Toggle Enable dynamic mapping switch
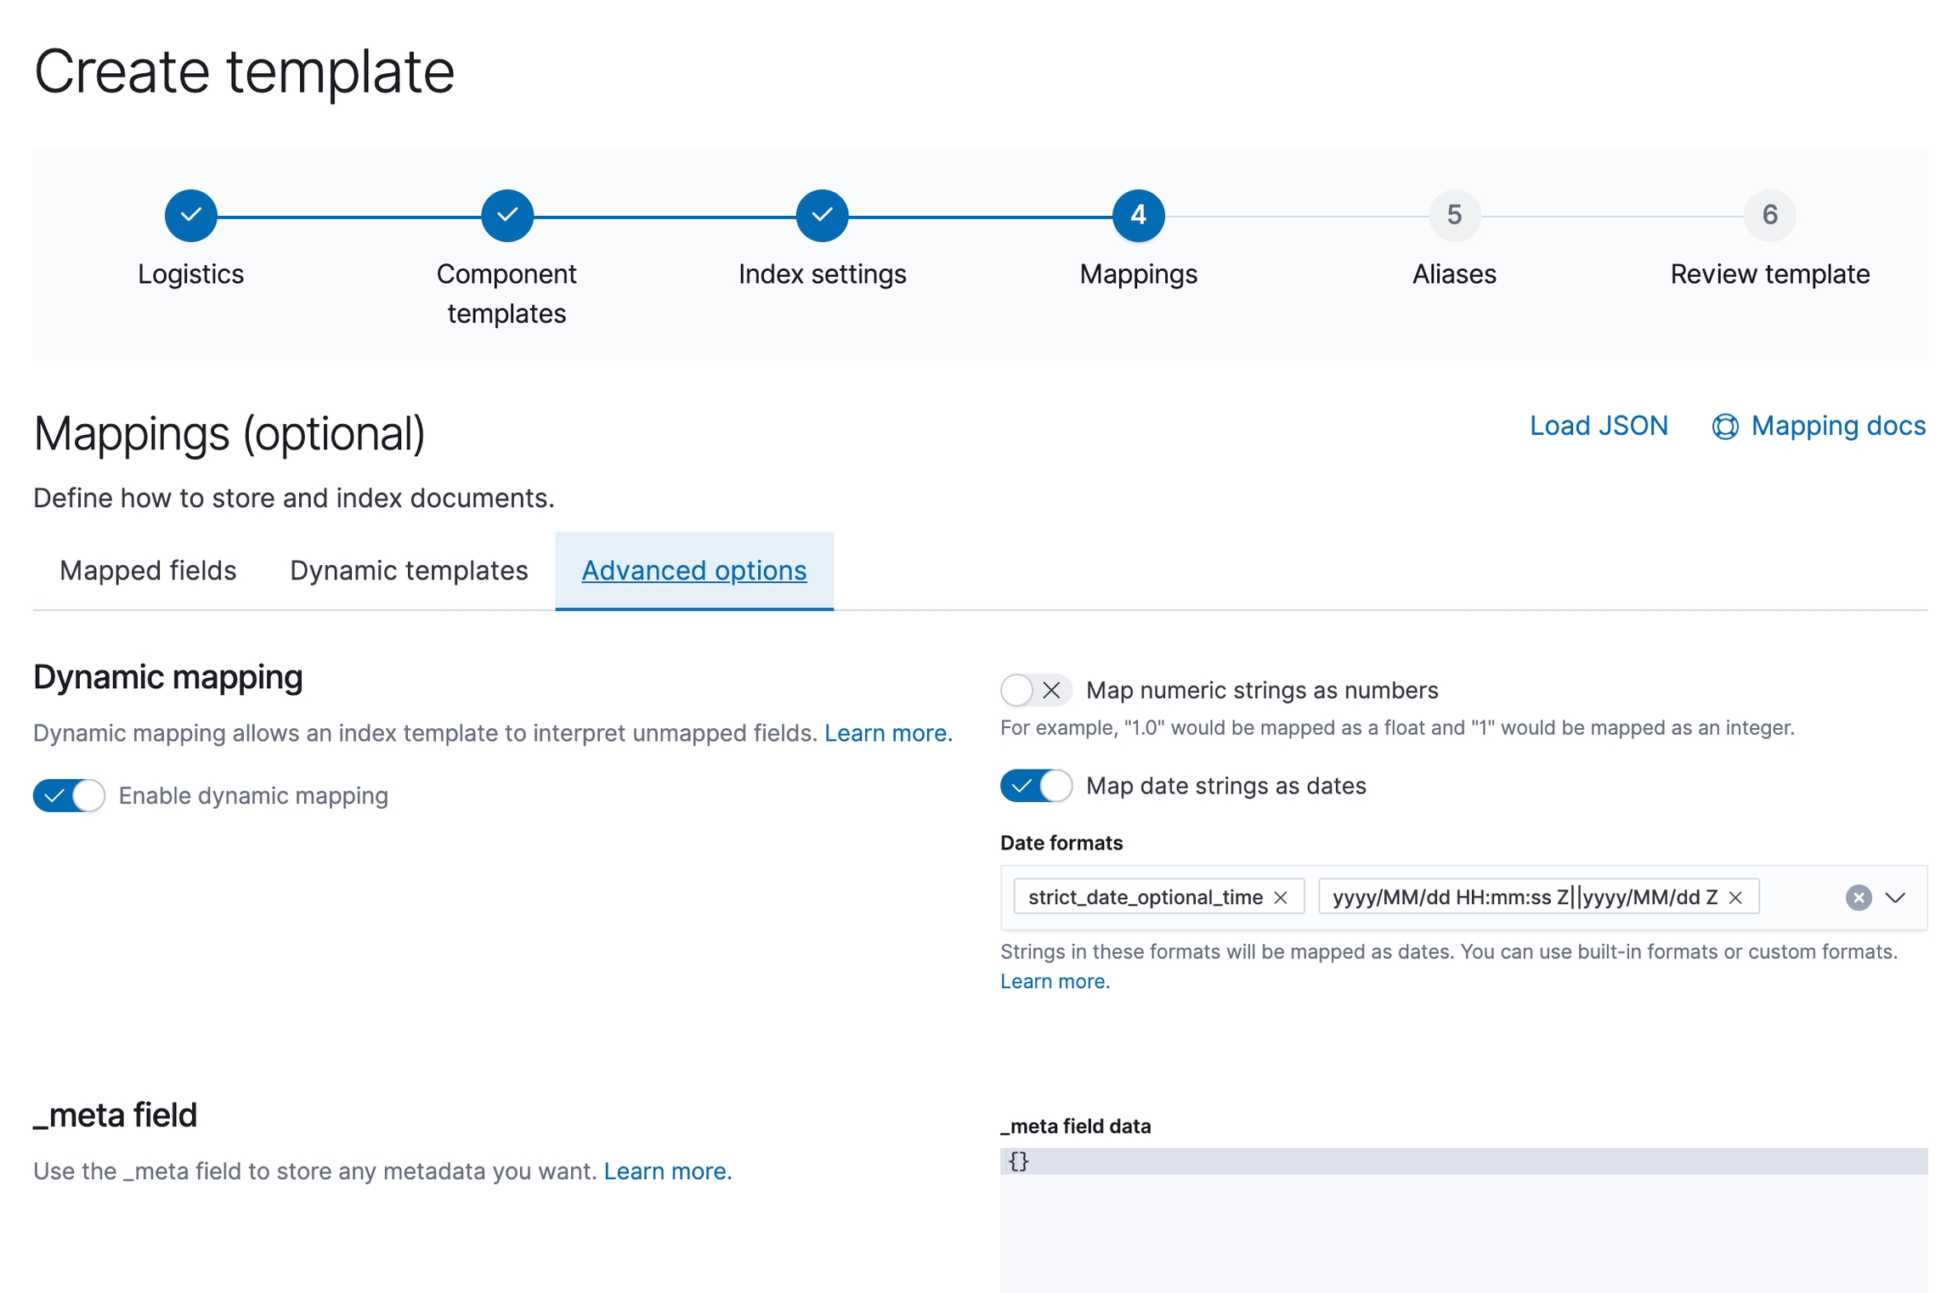This screenshot has width=1958, height=1293. (x=70, y=795)
